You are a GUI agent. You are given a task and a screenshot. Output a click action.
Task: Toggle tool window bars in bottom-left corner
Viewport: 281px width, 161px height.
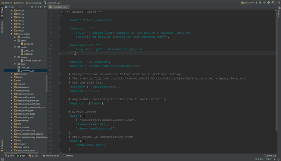3,159
